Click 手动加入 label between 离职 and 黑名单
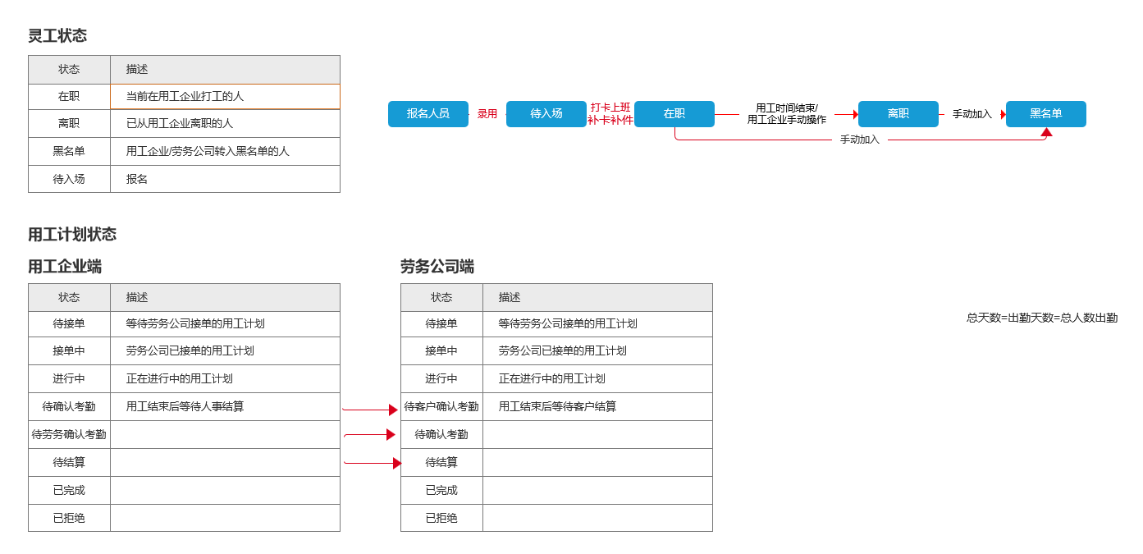 (x=972, y=114)
